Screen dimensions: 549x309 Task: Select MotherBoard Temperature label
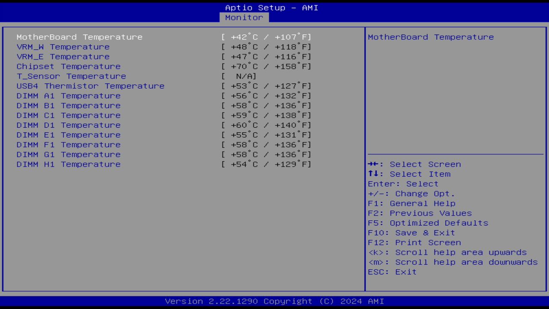pyautogui.click(x=79, y=37)
